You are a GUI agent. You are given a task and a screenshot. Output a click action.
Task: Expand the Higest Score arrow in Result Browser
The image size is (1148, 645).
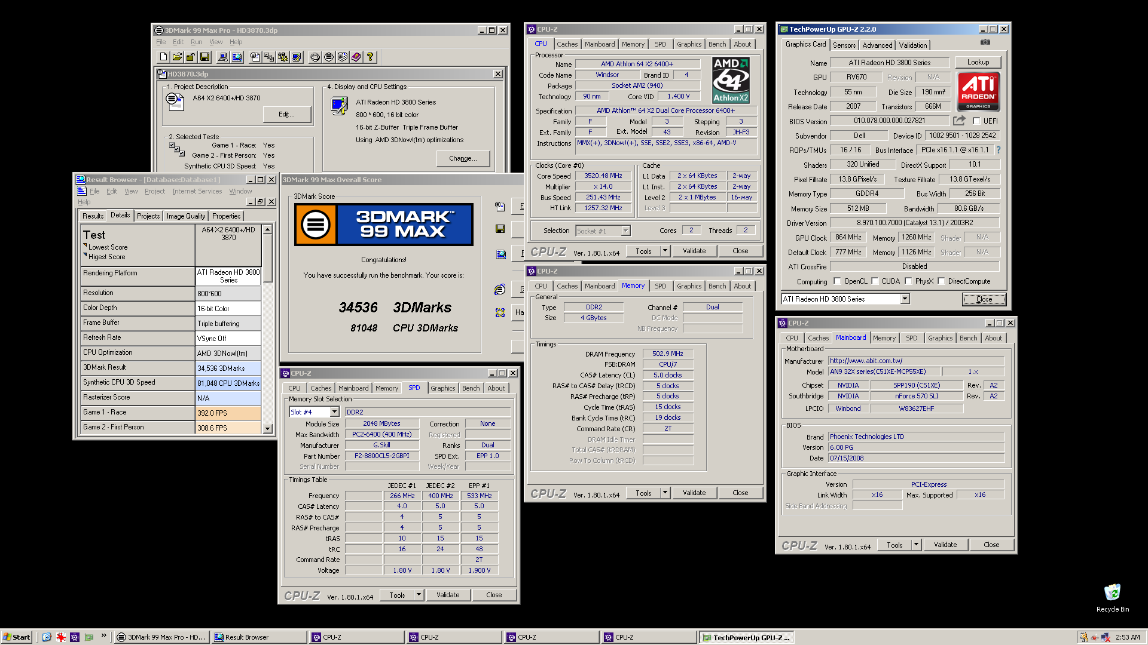pyautogui.click(x=85, y=255)
